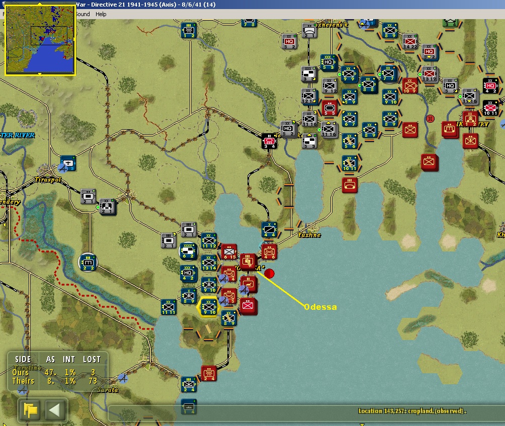505x426 pixels.
Task: Select the faded naval unit 1 4
Action: (x=189, y=407)
